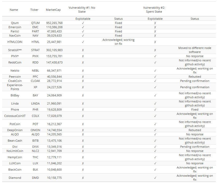The width and height of the screenshot is (218, 183).
Task: Click the Name column header
Action: coord(14,10)
